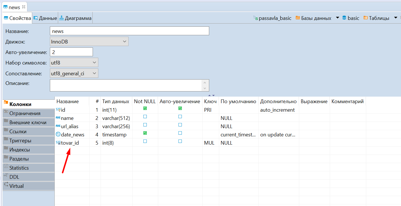401x206 pixels.
Task: Click the numeric icon beside tovar_id
Action: click(58, 143)
